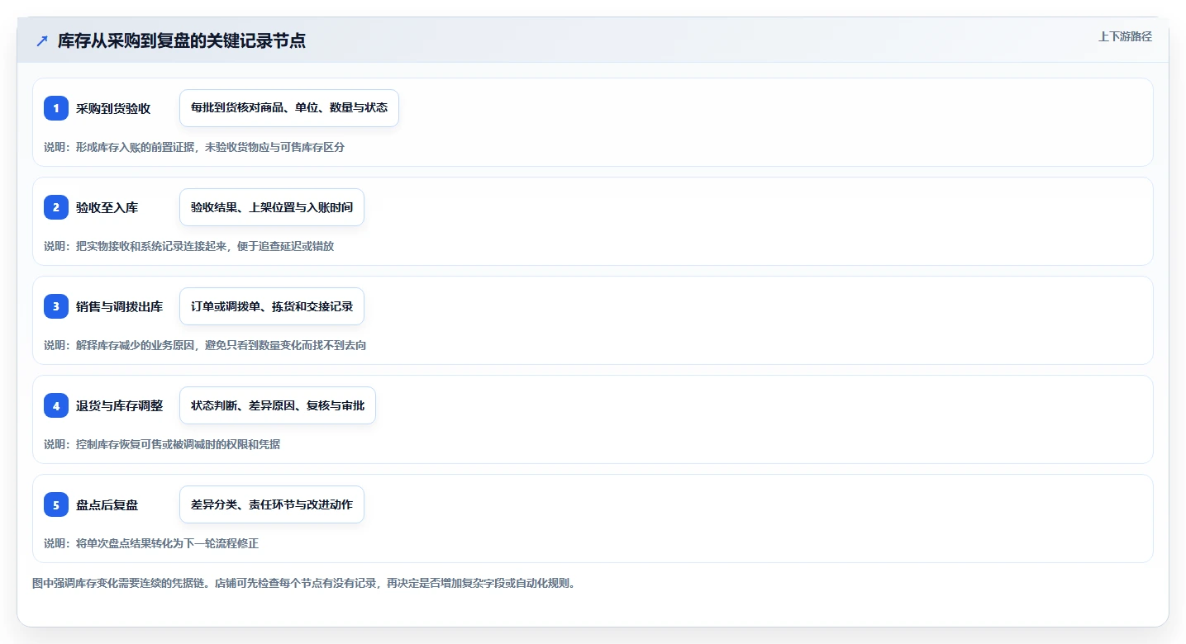
Task: Click the chip 订单或调拨单、拣货和交接记录
Action: [x=272, y=306]
